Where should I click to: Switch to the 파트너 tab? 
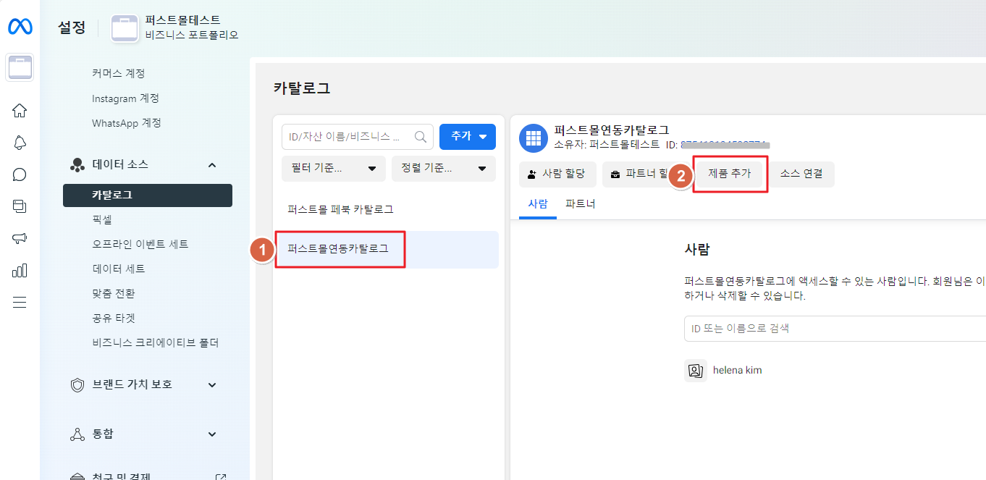click(581, 204)
